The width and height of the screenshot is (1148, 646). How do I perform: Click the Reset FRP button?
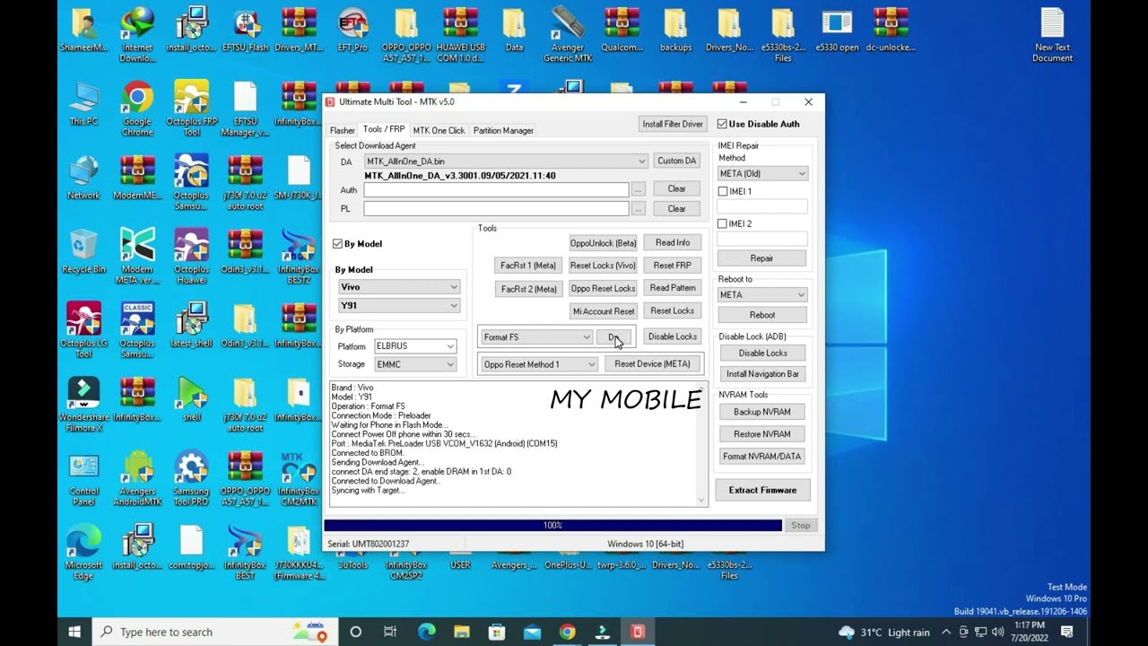[x=672, y=266]
